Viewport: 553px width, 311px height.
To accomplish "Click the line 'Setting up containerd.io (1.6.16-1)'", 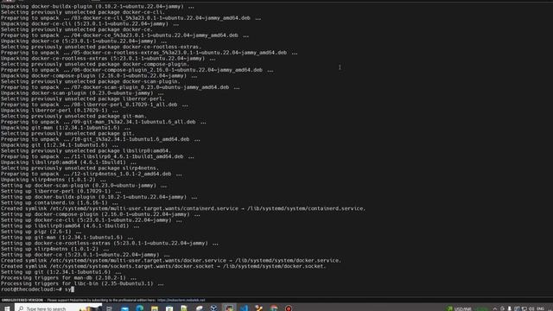I will tap(60, 203).
